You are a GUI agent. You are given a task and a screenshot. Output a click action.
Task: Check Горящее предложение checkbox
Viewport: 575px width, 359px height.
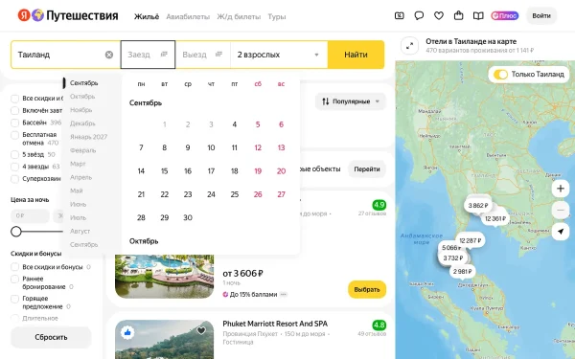click(14, 299)
